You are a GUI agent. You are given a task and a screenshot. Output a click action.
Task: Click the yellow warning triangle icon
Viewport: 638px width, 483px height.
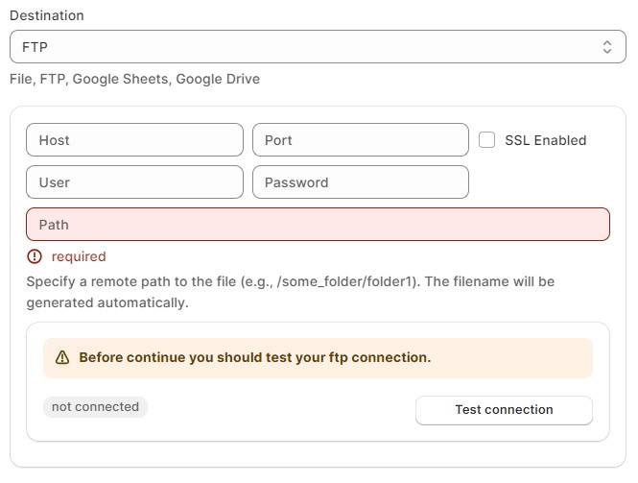pos(62,357)
